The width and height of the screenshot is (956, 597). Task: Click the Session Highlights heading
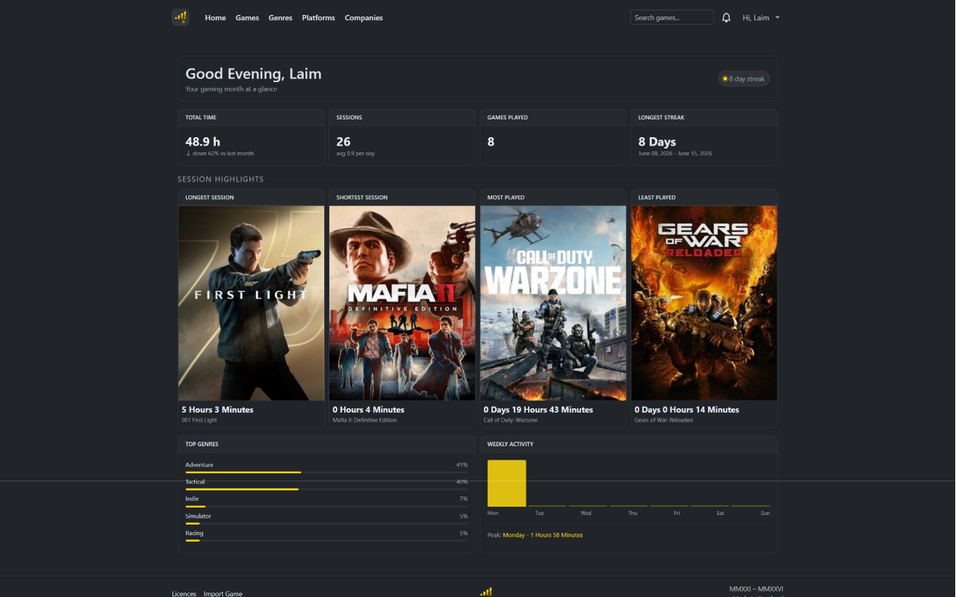point(220,179)
